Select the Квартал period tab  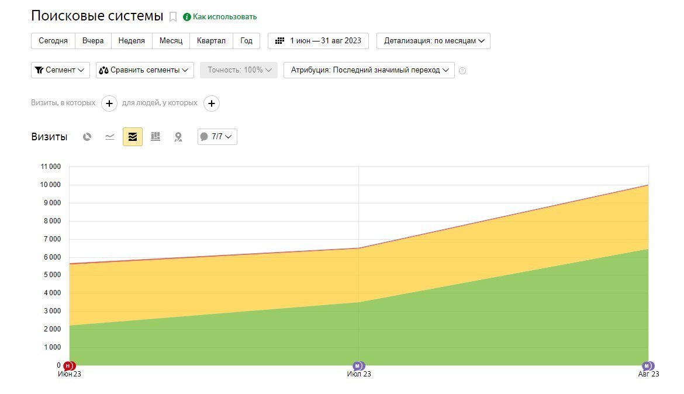pos(211,41)
